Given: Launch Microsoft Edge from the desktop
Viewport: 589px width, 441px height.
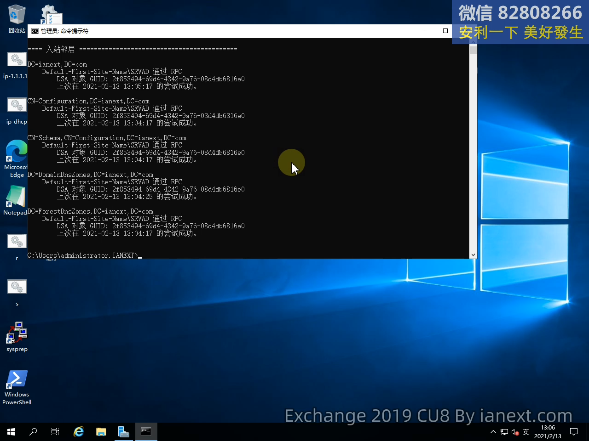Looking at the screenshot, I should pyautogui.click(x=17, y=158).
